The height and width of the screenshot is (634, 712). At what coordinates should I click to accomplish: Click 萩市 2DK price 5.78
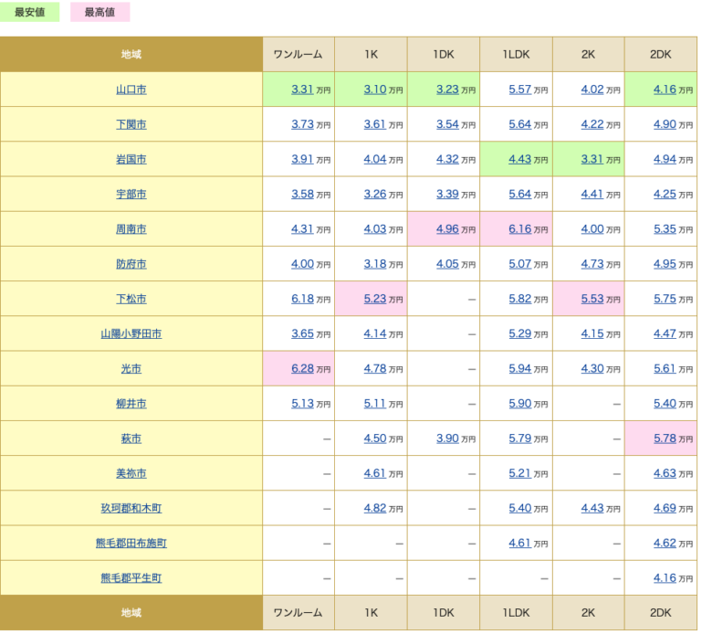665,439
